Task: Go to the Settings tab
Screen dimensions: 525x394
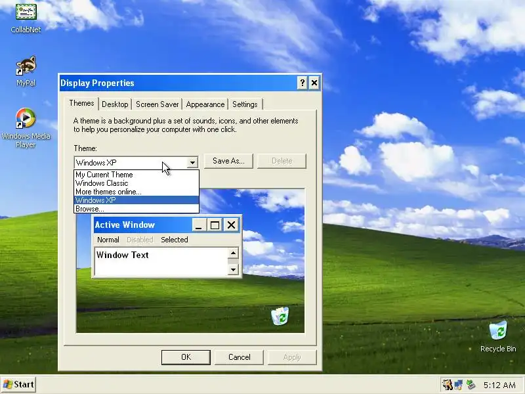Action: (x=245, y=104)
